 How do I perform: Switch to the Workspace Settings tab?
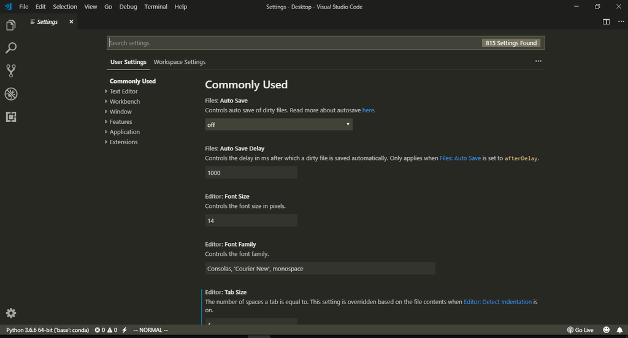(180, 62)
